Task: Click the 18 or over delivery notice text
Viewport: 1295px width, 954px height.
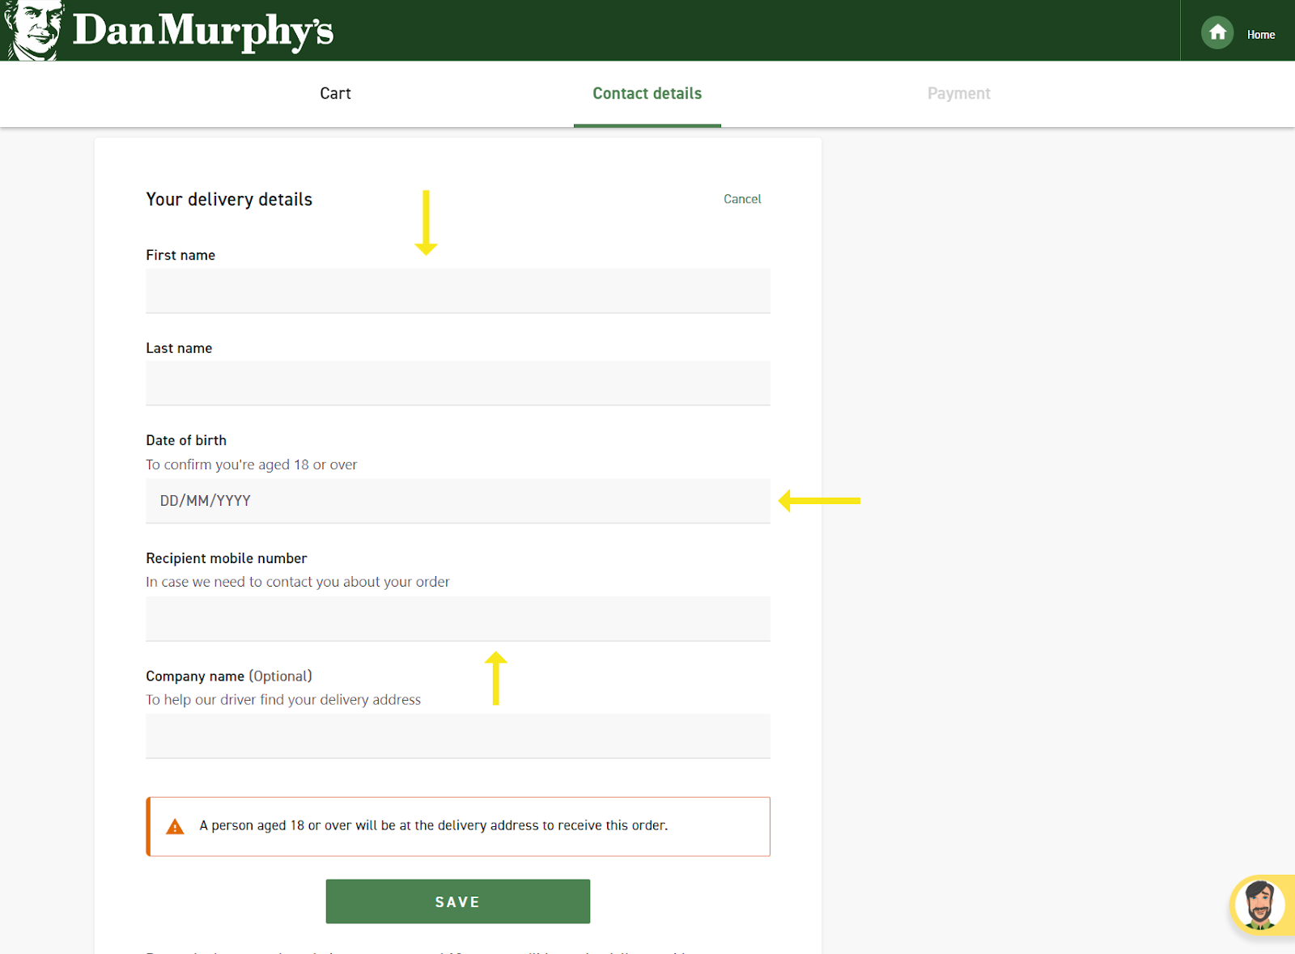Action: click(x=433, y=825)
